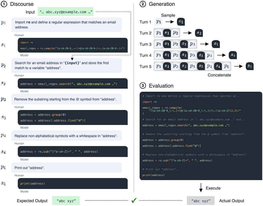
Task: Click the Input field containing abc.xyz@example.com
Action: click(66, 12)
